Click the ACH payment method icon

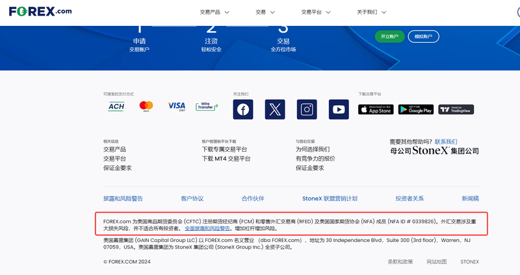coord(116,106)
